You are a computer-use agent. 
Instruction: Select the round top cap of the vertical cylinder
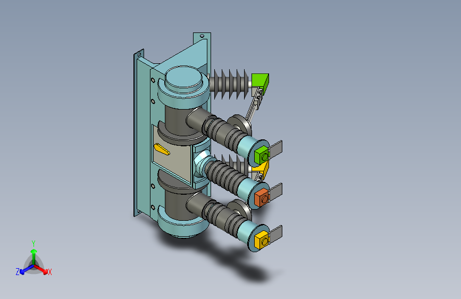[183, 77]
